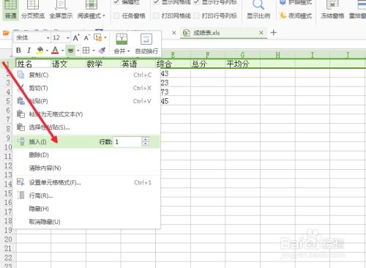Open the font size dropdown
The image size is (366, 268).
coord(68,38)
